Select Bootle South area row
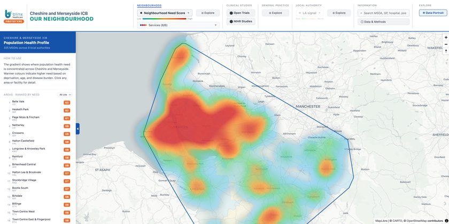This screenshot has height=224, width=449. click(38, 189)
